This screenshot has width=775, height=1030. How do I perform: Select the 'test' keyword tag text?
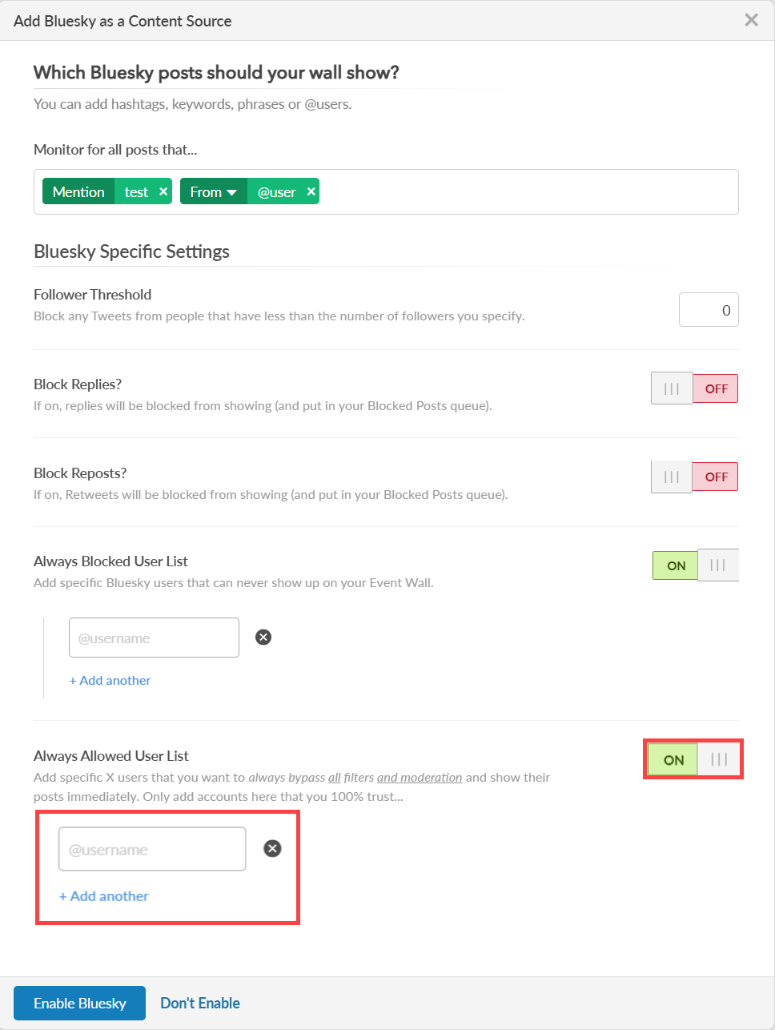tap(136, 192)
